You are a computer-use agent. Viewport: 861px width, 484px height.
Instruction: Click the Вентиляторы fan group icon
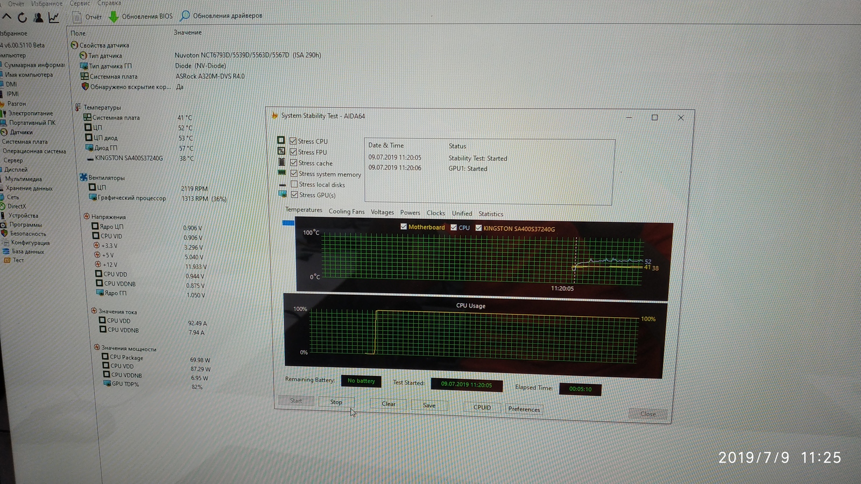(x=83, y=177)
